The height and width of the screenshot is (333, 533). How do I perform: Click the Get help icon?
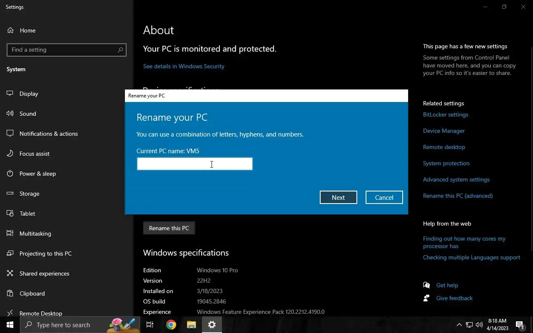426,285
